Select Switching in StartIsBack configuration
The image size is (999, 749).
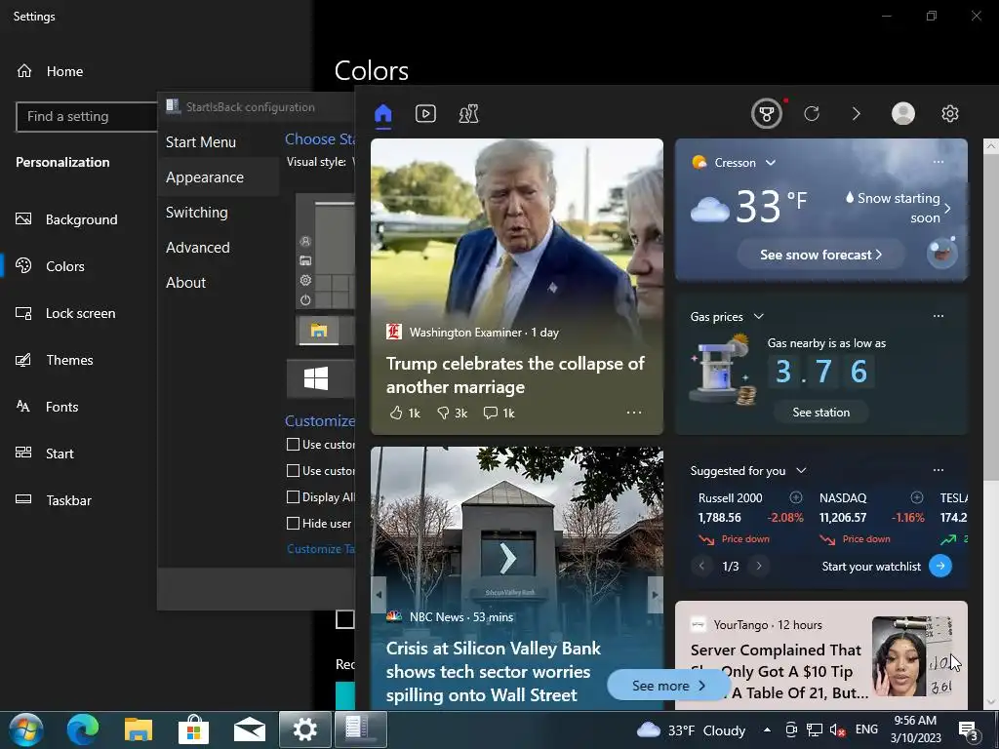(x=196, y=212)
